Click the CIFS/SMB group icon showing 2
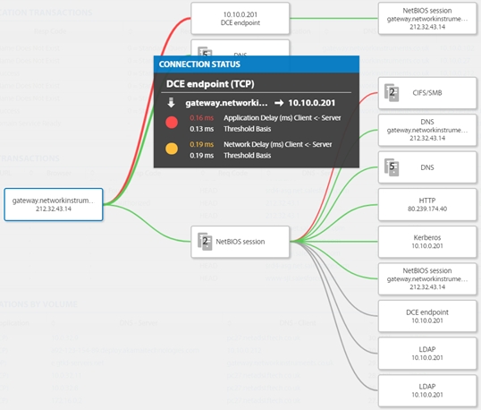 (392, 93)
